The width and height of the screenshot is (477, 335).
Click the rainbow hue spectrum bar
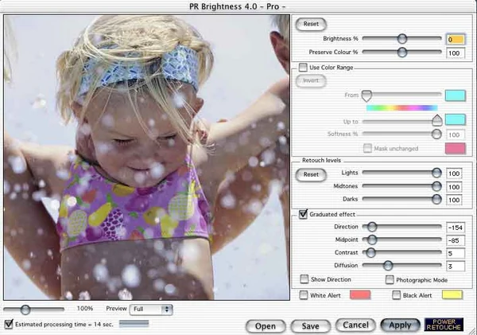pos(401,107)
